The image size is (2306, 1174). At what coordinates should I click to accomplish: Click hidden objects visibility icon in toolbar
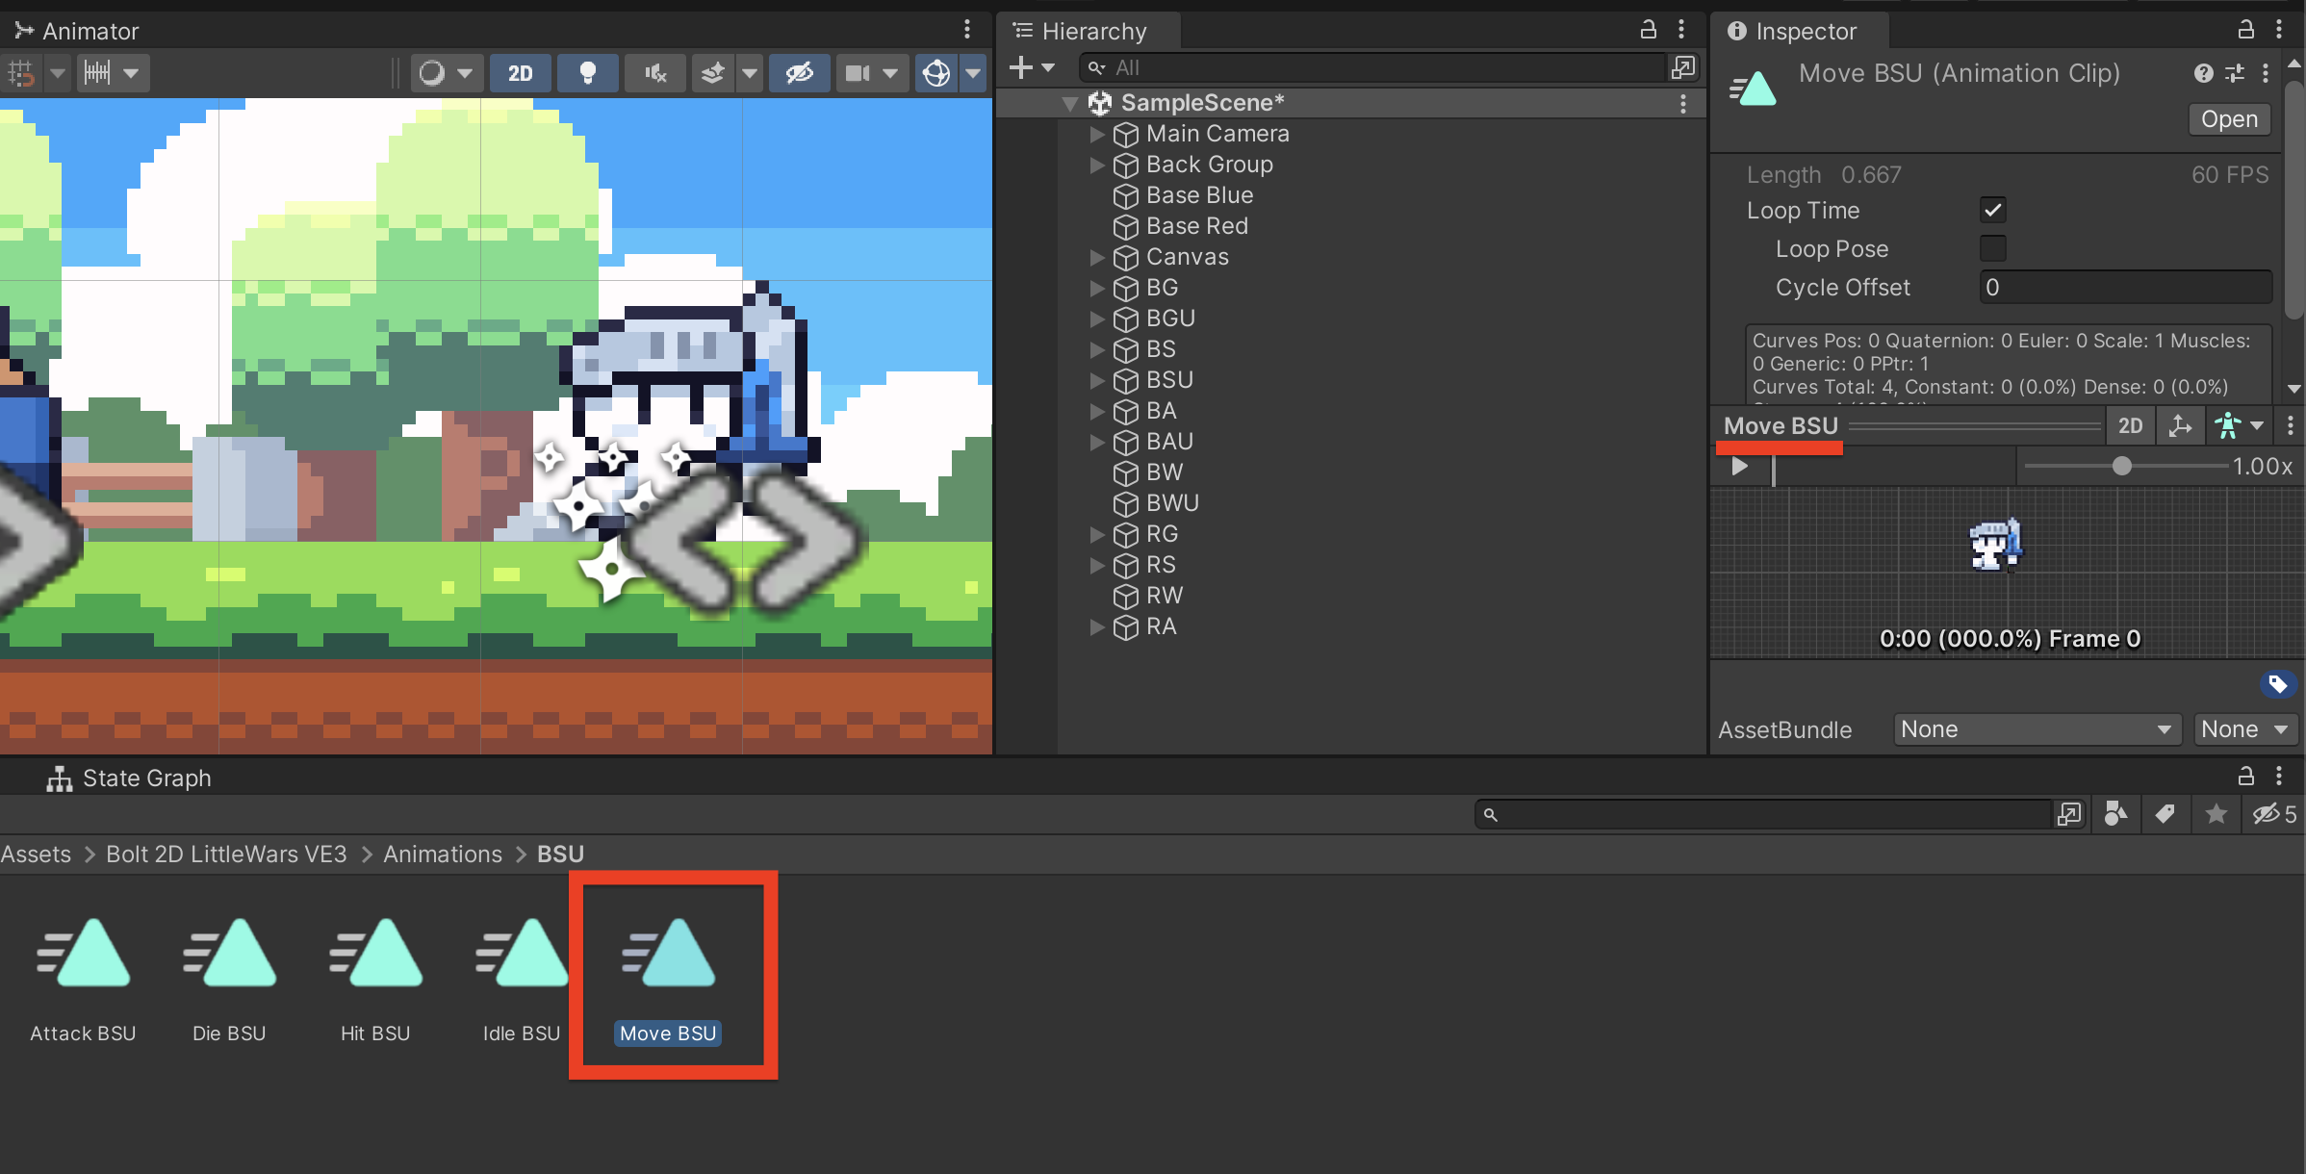[x=799, y=73]
